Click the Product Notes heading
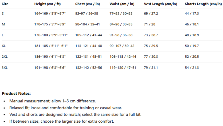The image size is (223, 126). point(16,94)
